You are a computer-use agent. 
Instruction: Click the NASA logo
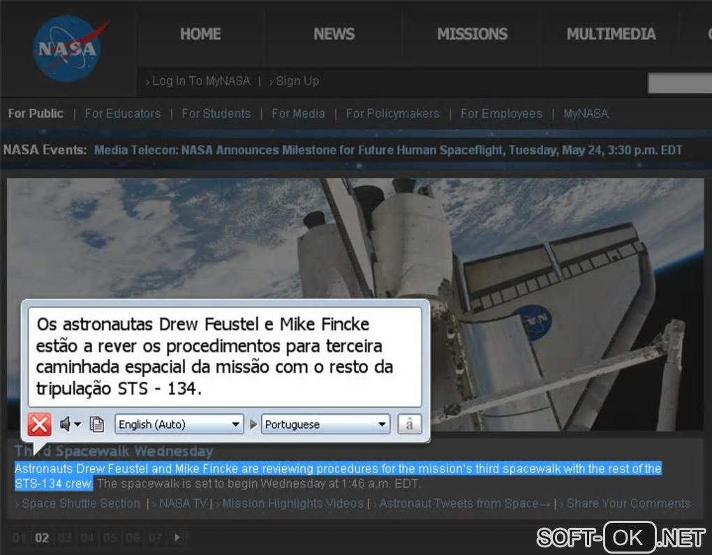coord(69,49)
